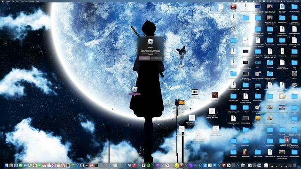
Task: Open Messages from the Dock
Action: tap(21, 165)
